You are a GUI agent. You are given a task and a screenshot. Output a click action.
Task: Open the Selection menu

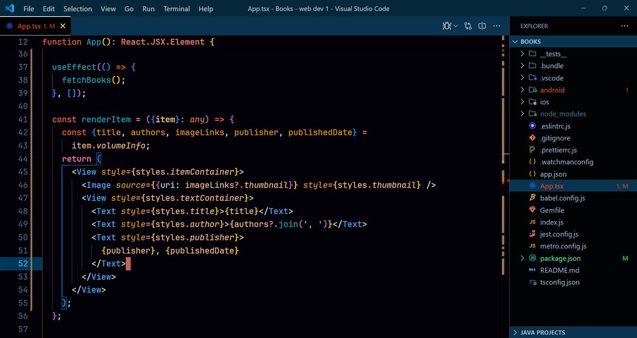(78, 8)
